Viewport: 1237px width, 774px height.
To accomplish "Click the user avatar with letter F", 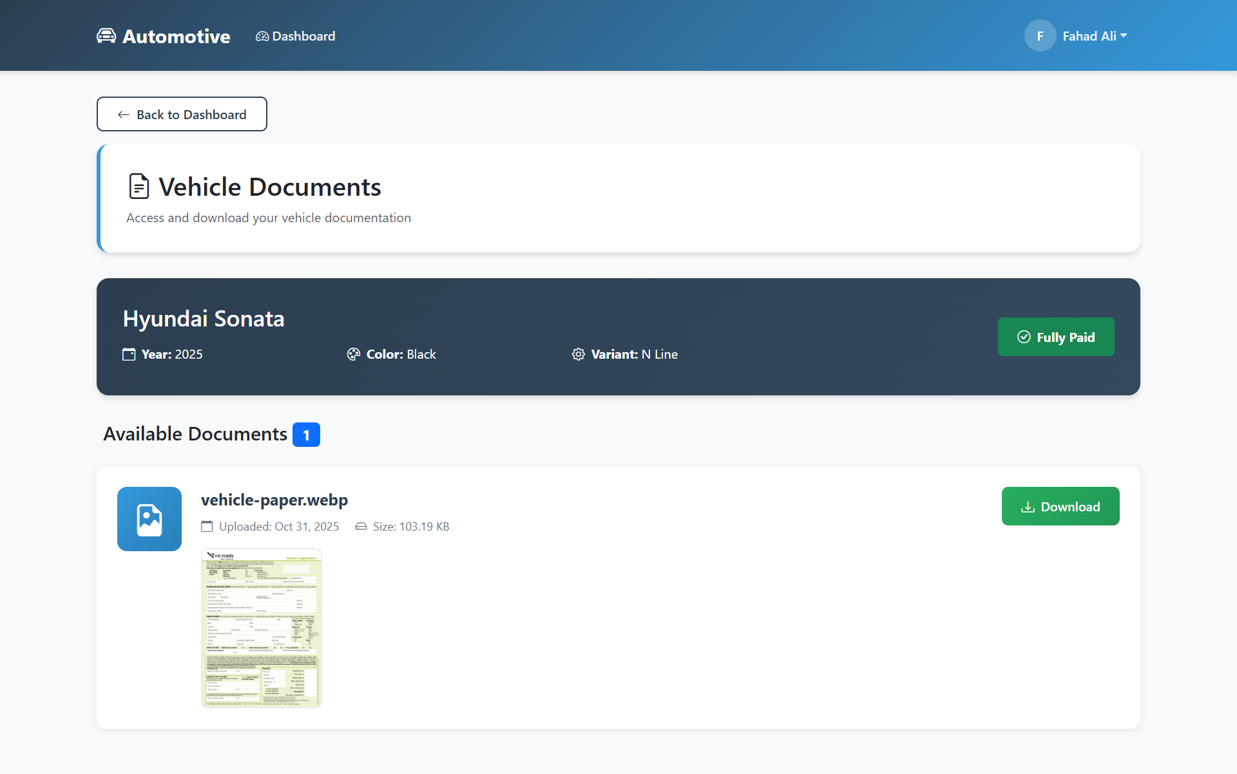I will 1040,36.
